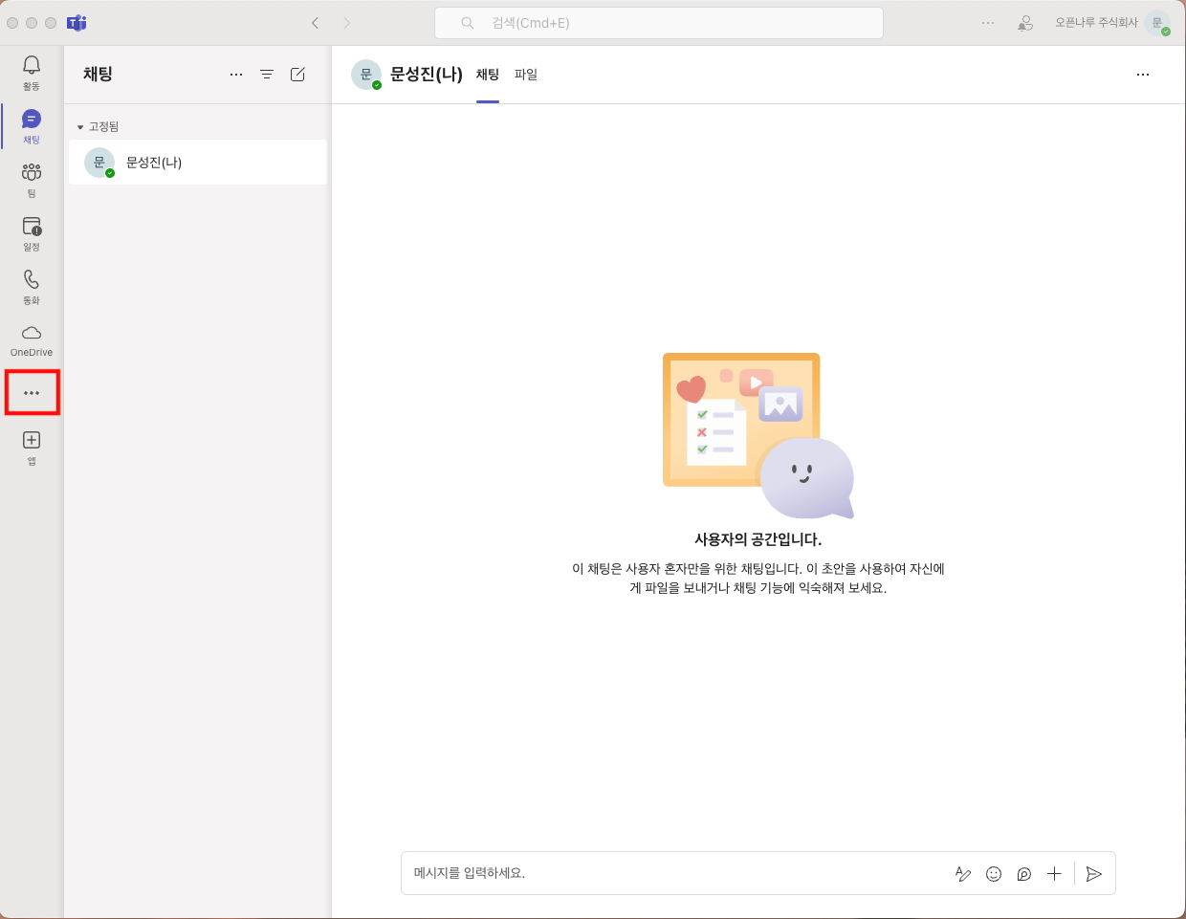
Task: Collapse the 고정됨 pinned section
Action: 80,127
